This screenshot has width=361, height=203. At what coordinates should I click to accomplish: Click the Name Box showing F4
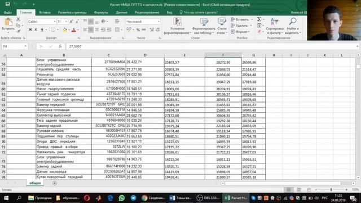(x=14, y=46)
